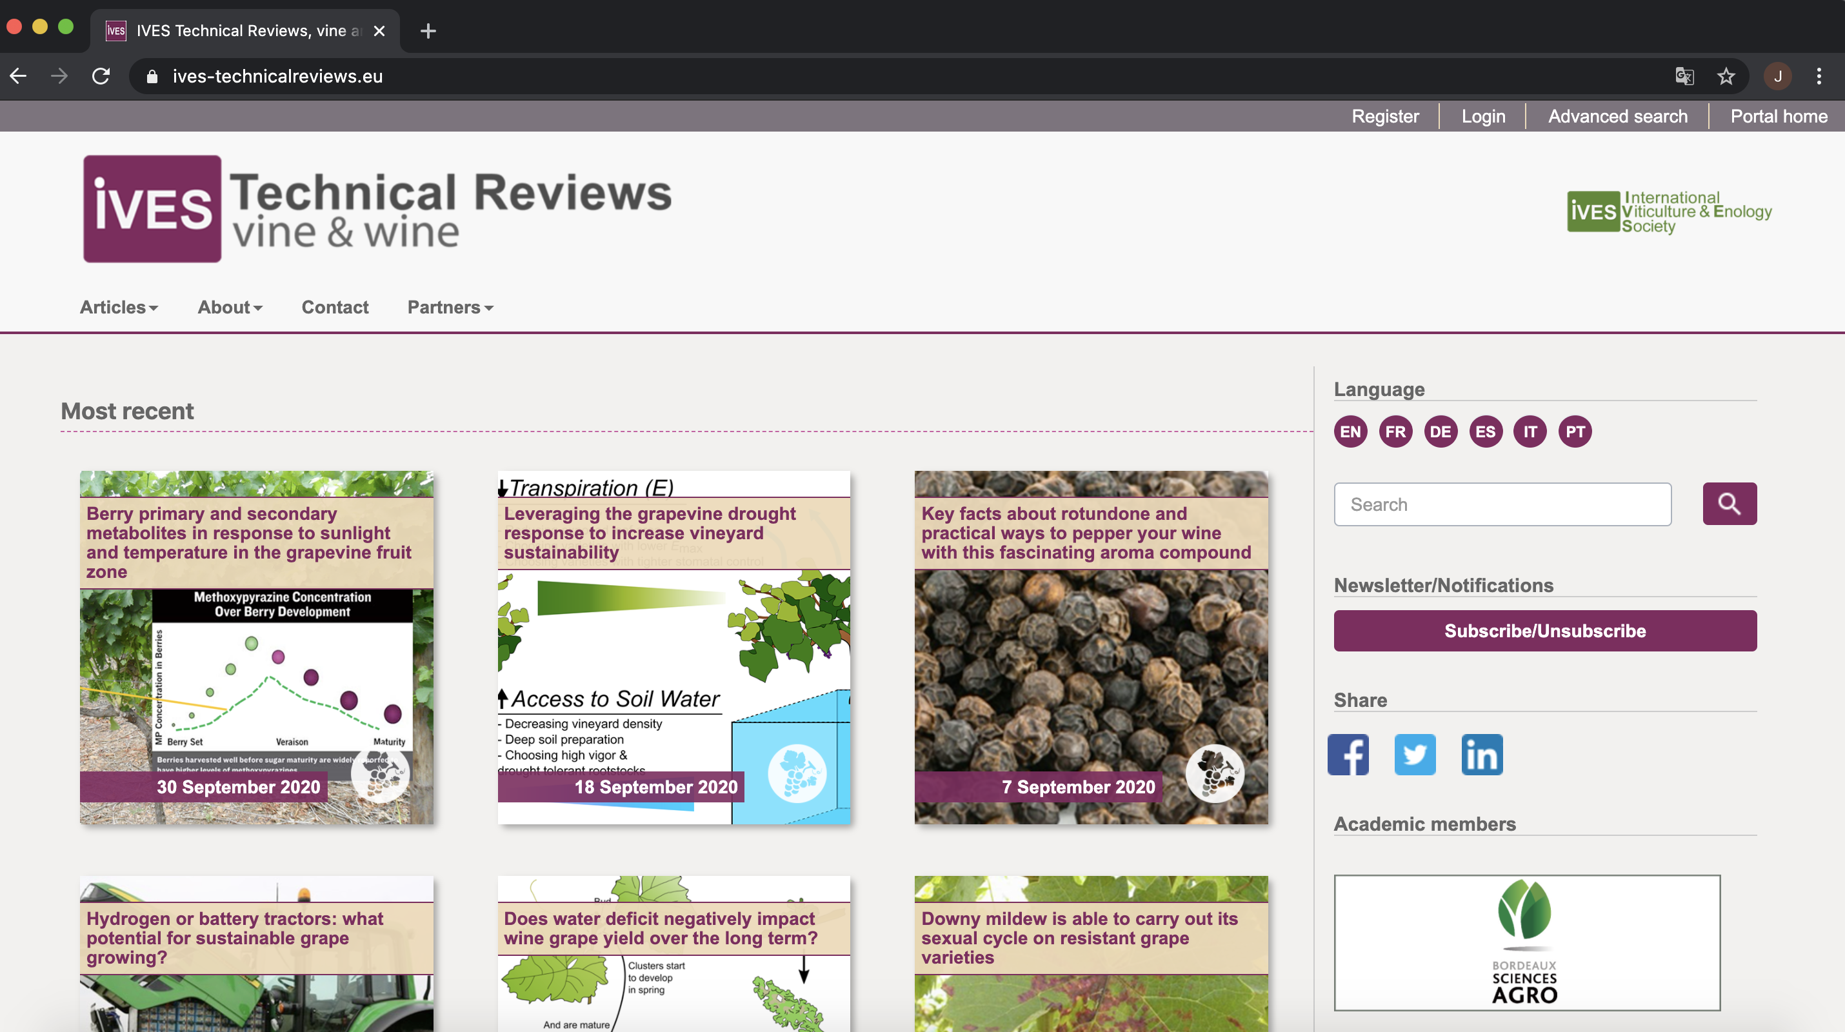Switch language to EN
This screenshot has width=1845, height=1032.
click(1350, 431)
